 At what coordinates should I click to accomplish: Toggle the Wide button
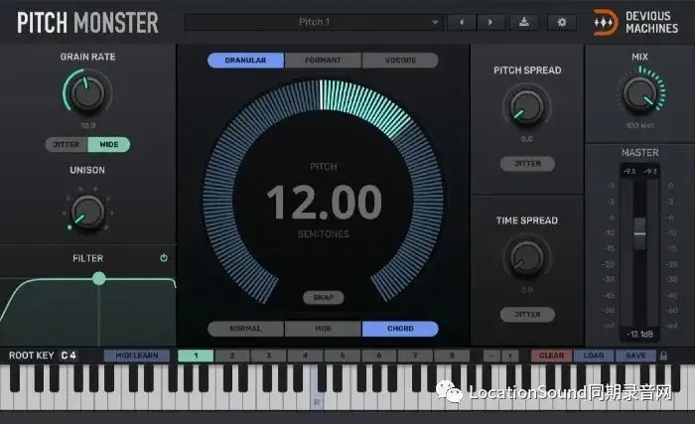(x=109, y=145)
